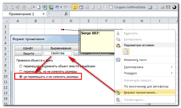Click into the formula bar field
181x108 pixels.
pyautogui.click(x=123, y=14)
